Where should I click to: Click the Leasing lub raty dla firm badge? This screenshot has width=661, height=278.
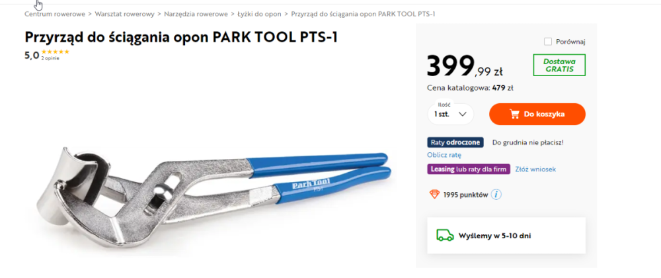click(469, 169)
